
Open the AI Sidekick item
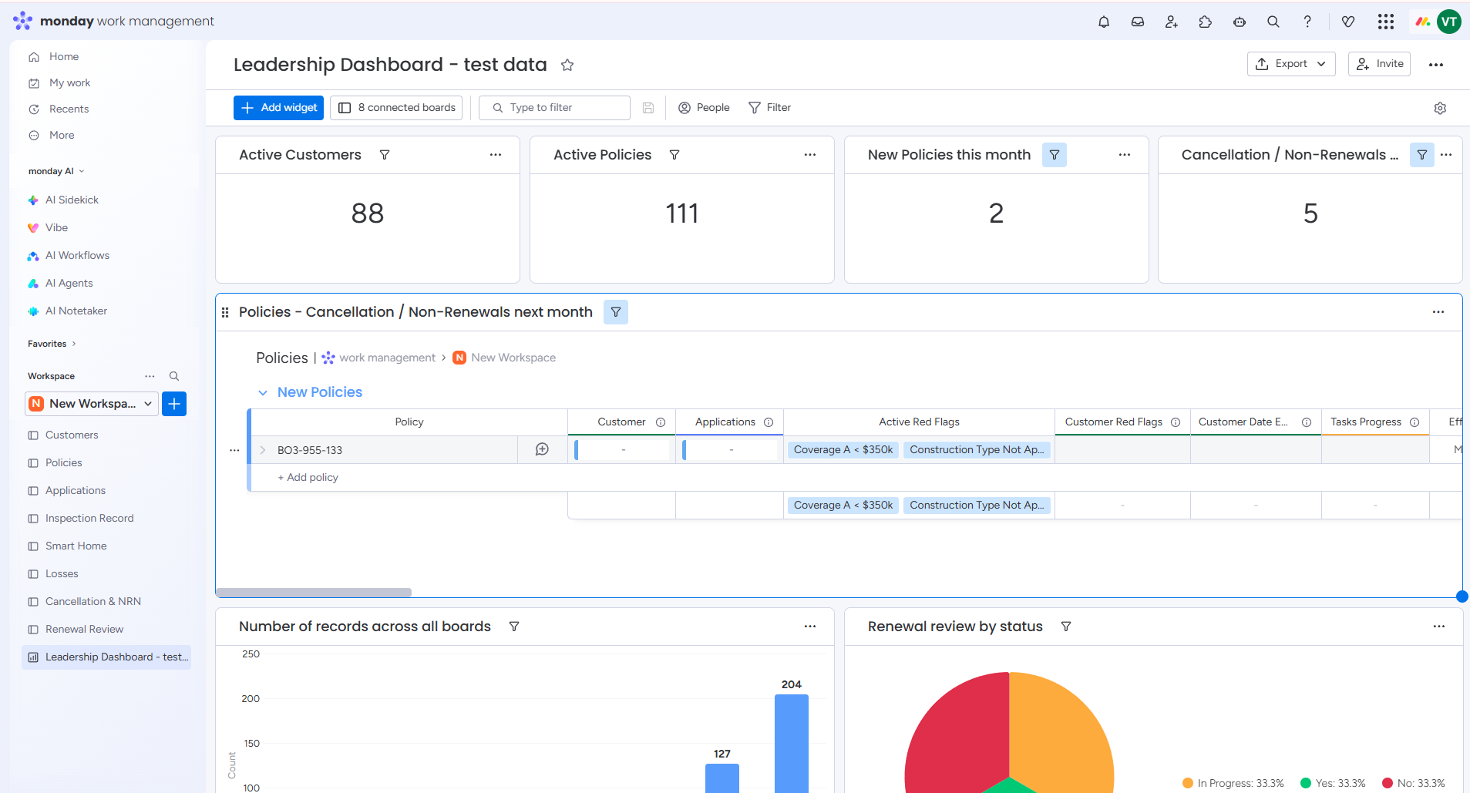[72, 200]
